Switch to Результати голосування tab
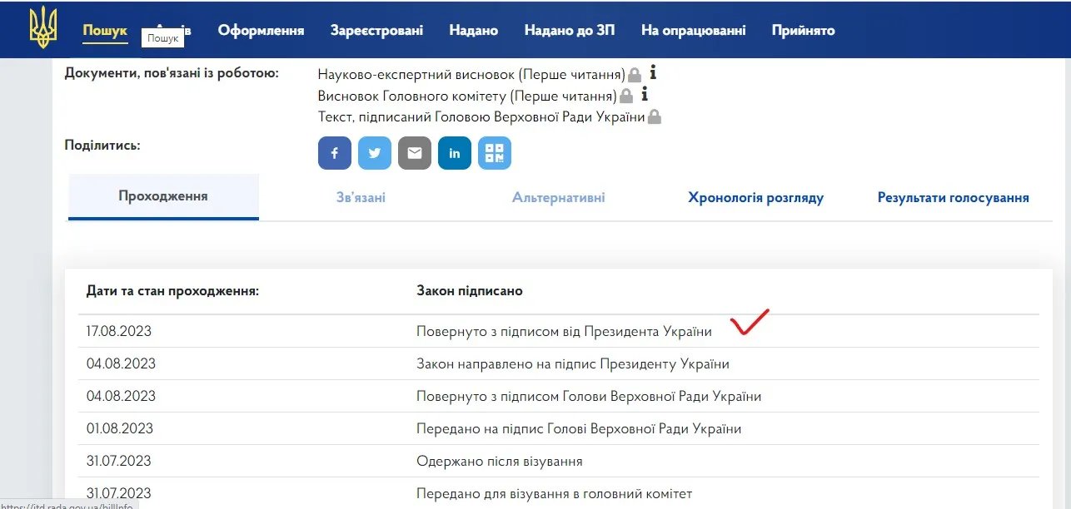The height and width of the screenshot is (509, 1071). pos(953,198)
